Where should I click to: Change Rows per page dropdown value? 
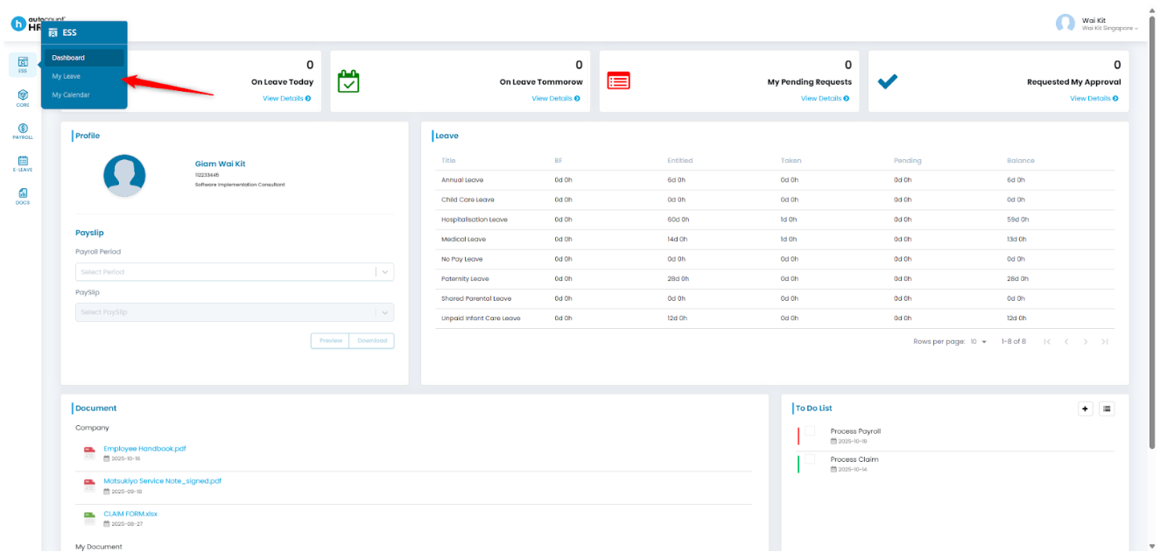(x=978, y=341)
